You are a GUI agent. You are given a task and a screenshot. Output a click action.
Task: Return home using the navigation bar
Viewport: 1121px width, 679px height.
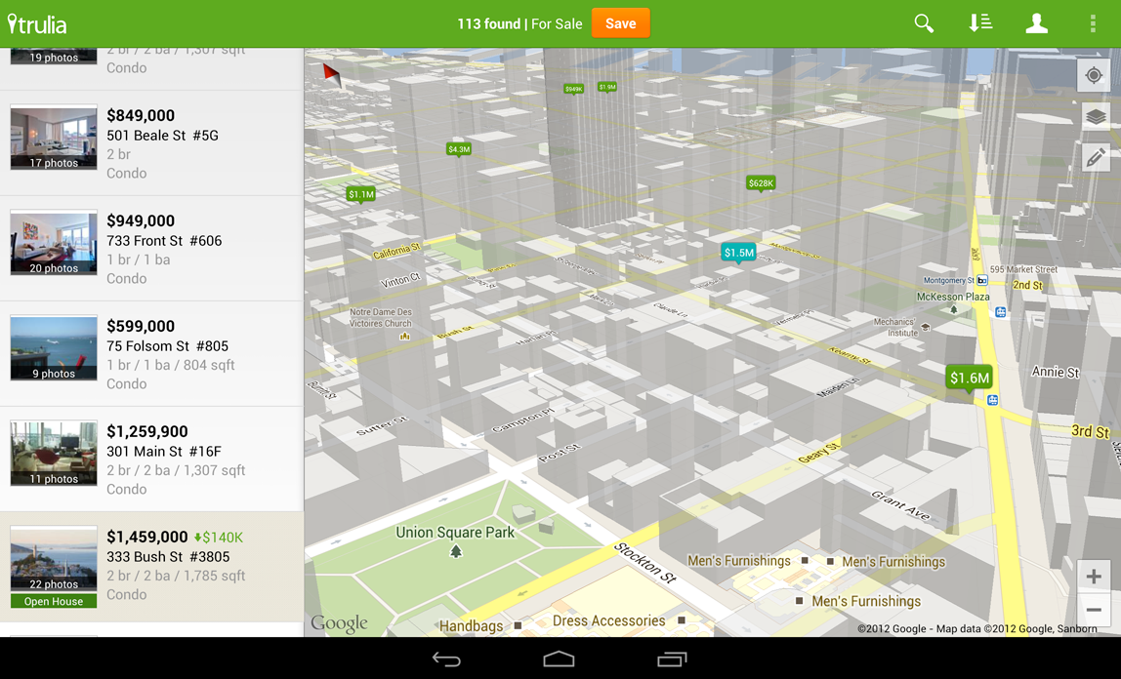[x=558, y=659]
